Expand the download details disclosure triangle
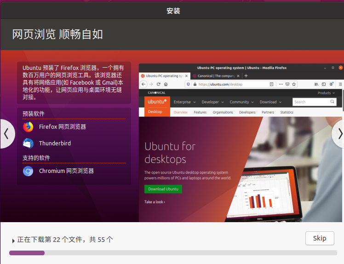This screenshot has width=344, height=264. [13, 241]
